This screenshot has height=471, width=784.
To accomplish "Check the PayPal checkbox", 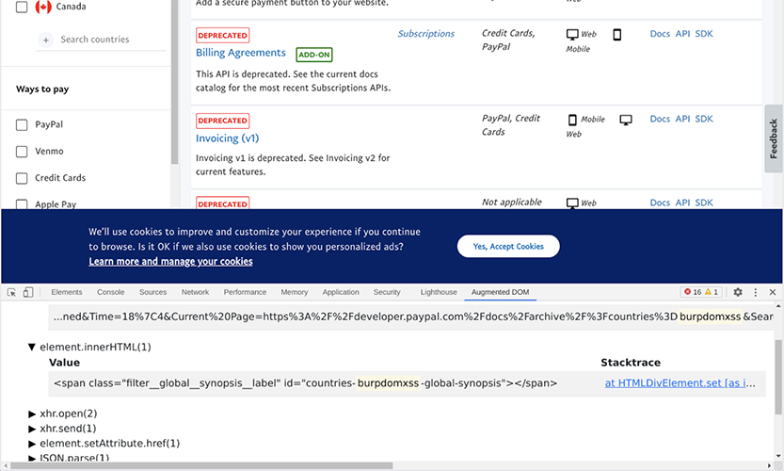I will point(22,124).
